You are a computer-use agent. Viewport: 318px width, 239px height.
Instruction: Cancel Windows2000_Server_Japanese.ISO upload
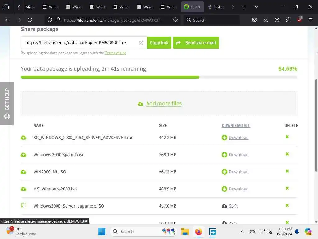pyautogui.click(x=287, y=205)
